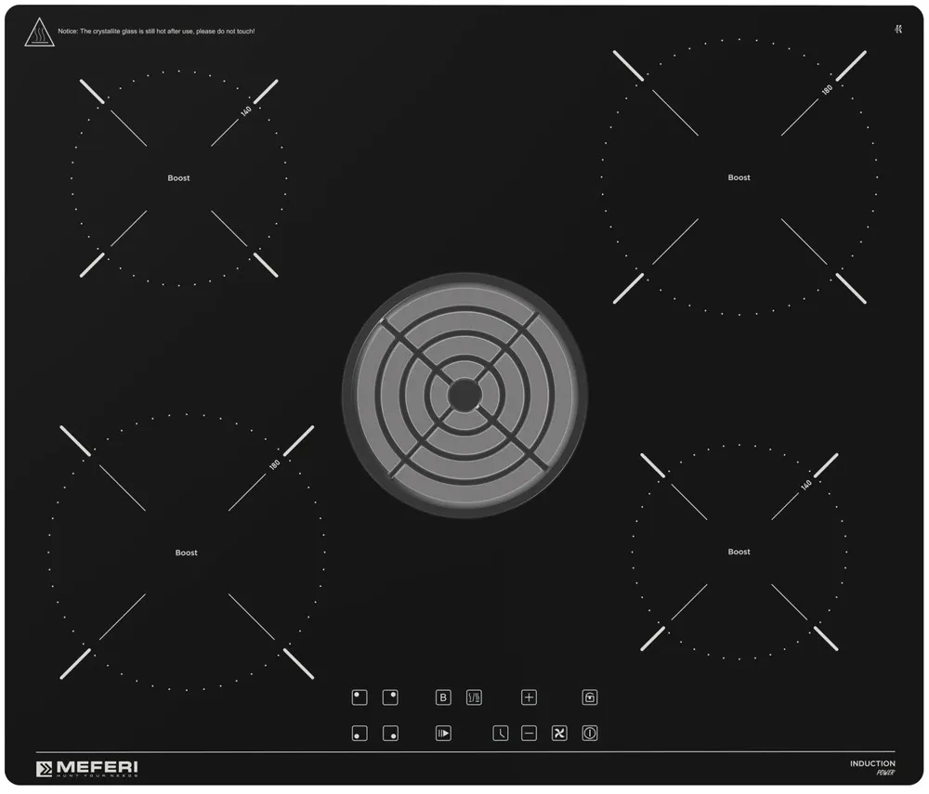Viewport: 929px width, 794px height.
Task: Decrease power with the minus button
Action: (529, 734)
